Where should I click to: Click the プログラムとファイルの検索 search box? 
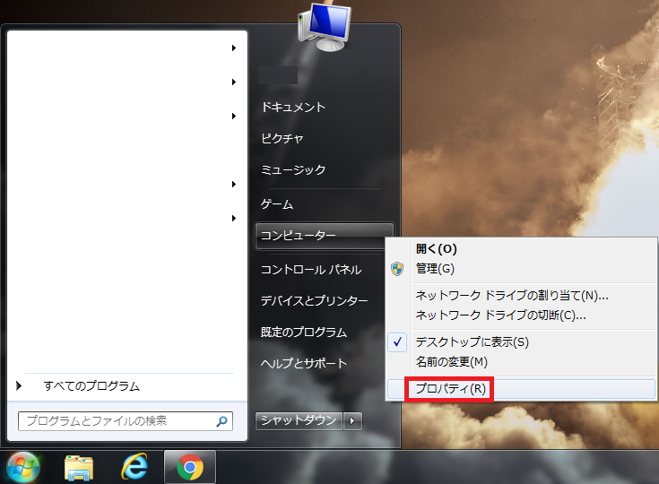126,421
